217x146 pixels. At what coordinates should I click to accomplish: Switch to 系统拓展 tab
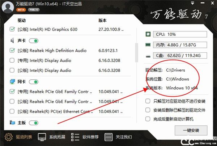click(x=57, y=137)
